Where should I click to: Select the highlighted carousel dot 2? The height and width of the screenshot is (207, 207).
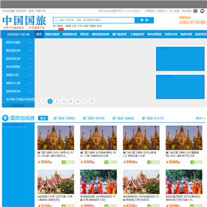tap(50, 101)
